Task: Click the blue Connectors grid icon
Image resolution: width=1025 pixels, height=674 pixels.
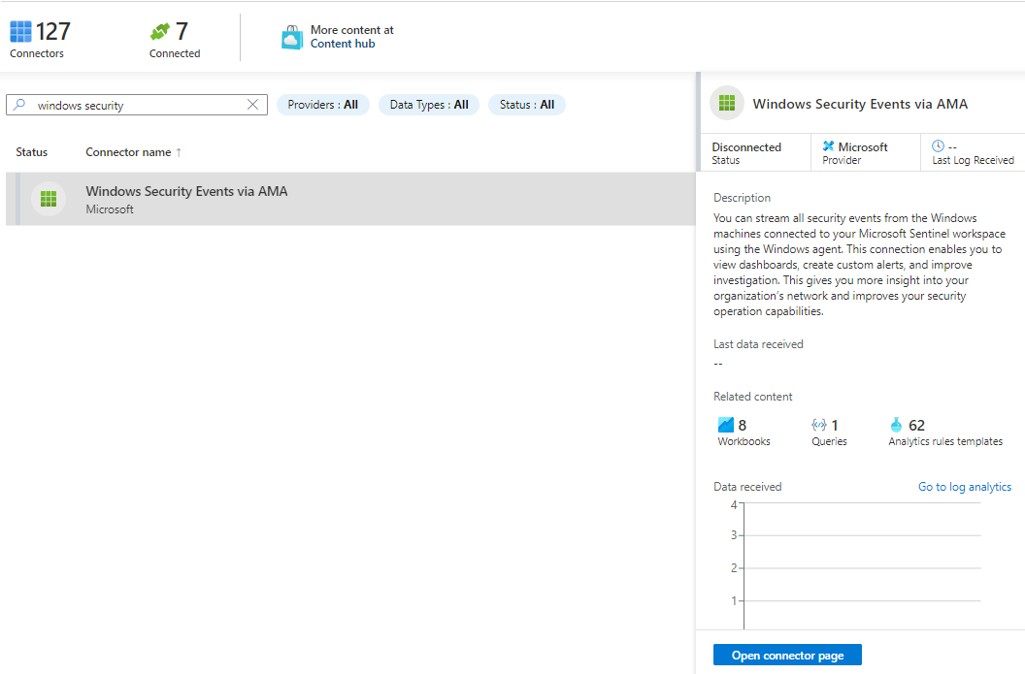Action: [21, 32]
